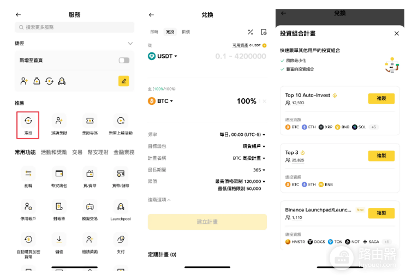Tap the 建立計畫 button
Screen dimensions: 406x280
tap(207, 222)
